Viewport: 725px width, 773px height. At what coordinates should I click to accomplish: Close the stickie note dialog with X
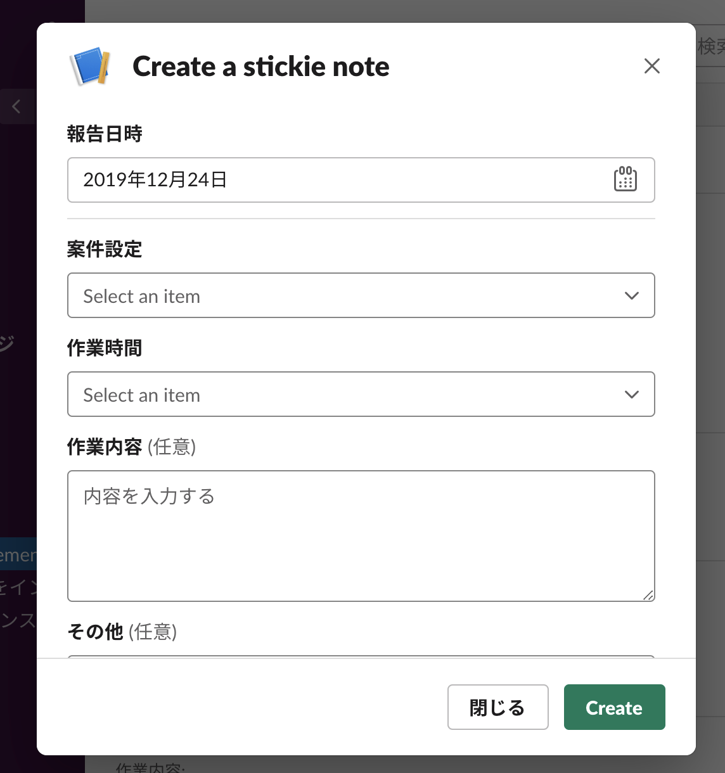[x=651, y=66]
